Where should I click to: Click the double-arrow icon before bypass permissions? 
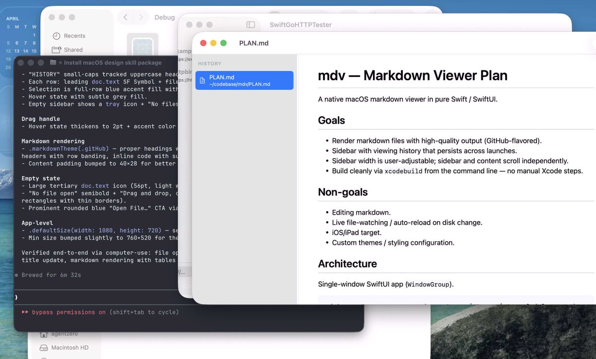(25, 312)
